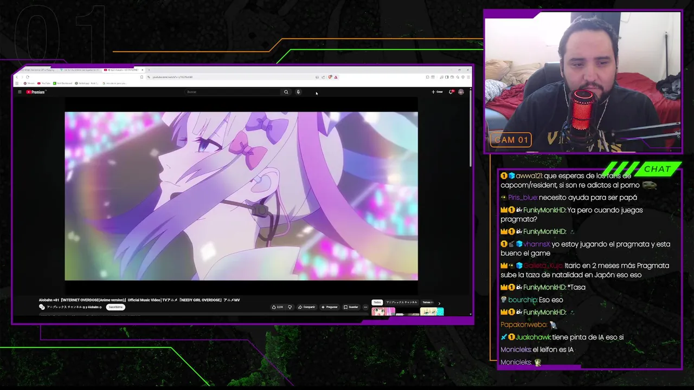
Task: Close the Aiobahn YouTube tab
Action: [142, 70]
